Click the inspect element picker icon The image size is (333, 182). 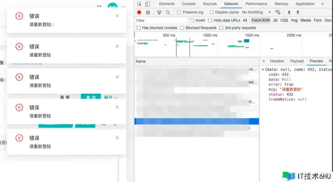(139, 4)
